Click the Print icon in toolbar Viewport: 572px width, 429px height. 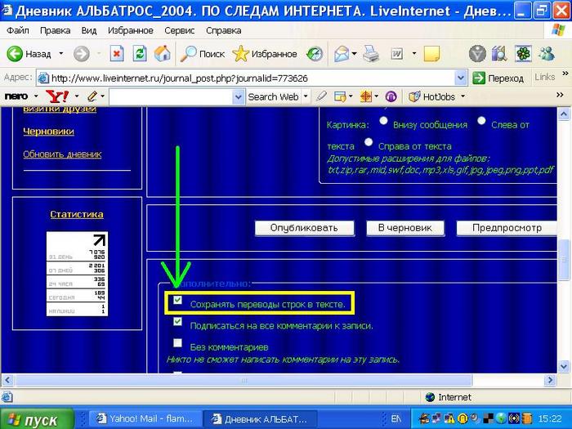371,54
